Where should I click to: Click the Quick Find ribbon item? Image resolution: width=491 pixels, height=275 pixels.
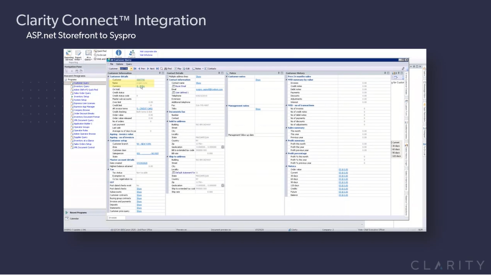tap(100, 51)
